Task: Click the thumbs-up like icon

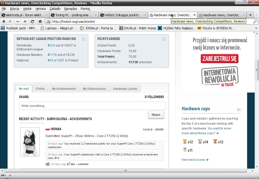Action: [x=69, y=164]
